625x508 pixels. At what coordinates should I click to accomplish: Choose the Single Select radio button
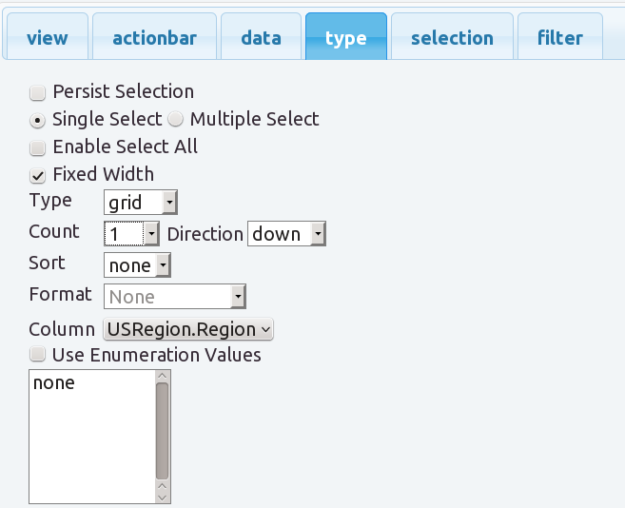(x=38, y=121)
